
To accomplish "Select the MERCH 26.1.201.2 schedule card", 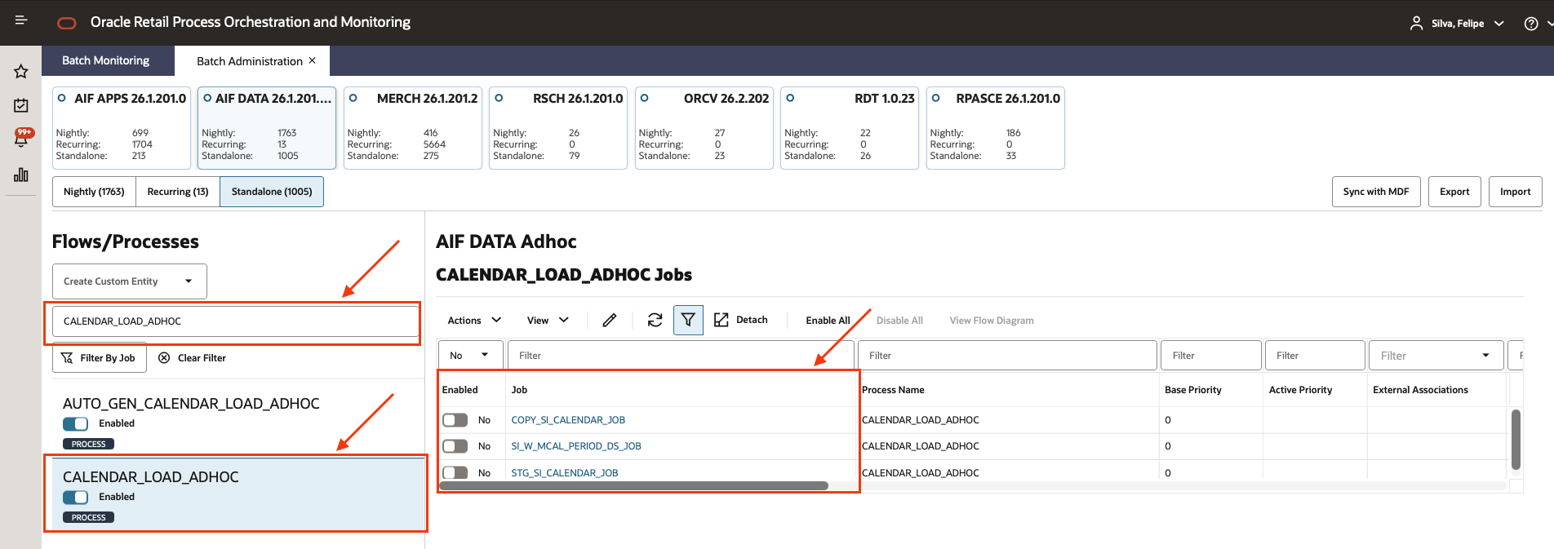I will point(413,128).
